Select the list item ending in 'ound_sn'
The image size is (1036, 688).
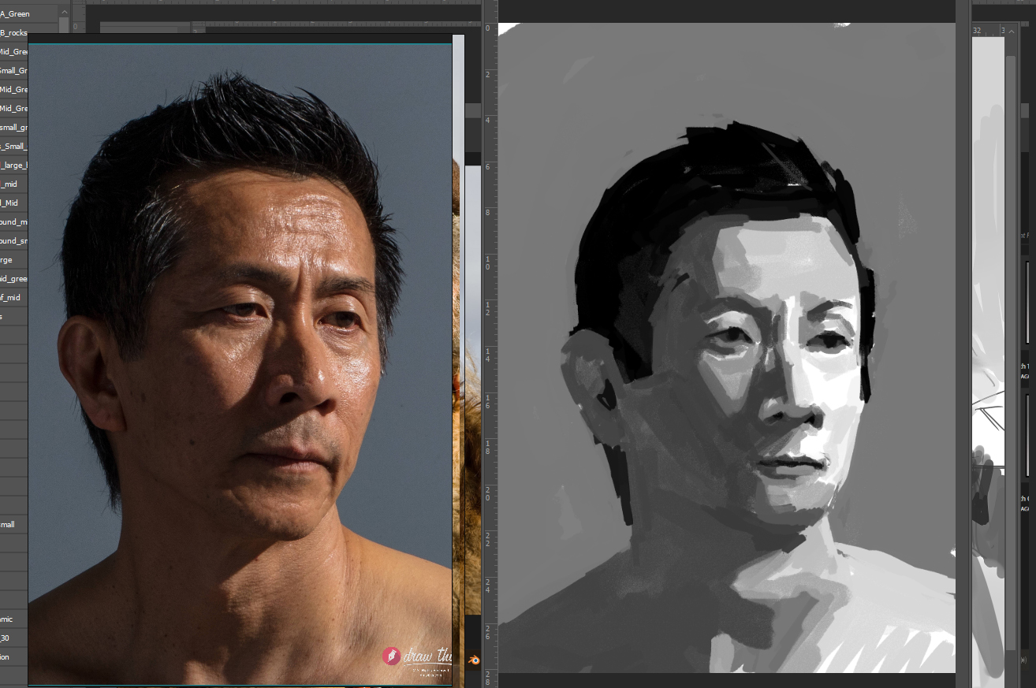tap(14, 240)
